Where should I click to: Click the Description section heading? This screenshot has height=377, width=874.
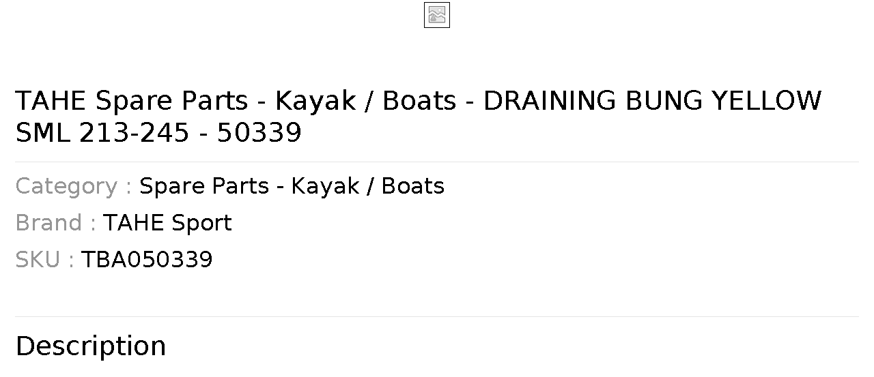[91, 346]
